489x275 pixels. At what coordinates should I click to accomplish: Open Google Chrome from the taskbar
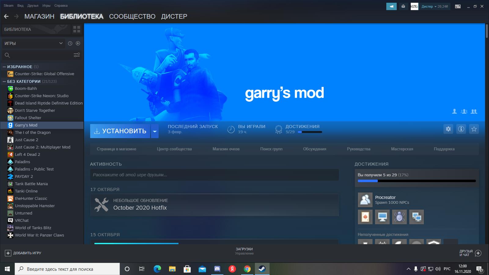(x=247, y=269)
